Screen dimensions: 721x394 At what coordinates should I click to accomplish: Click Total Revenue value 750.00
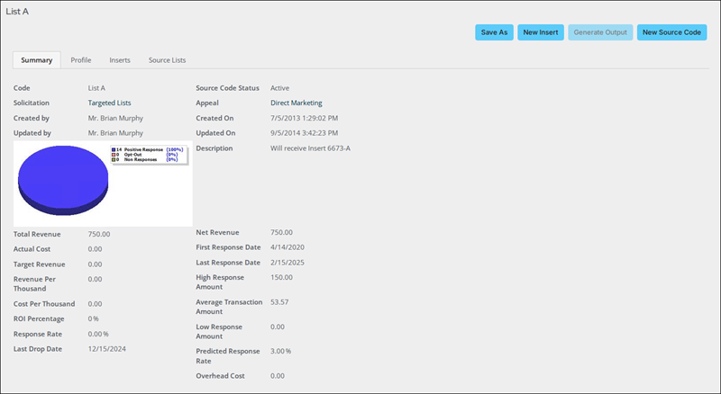click(99, 234)
